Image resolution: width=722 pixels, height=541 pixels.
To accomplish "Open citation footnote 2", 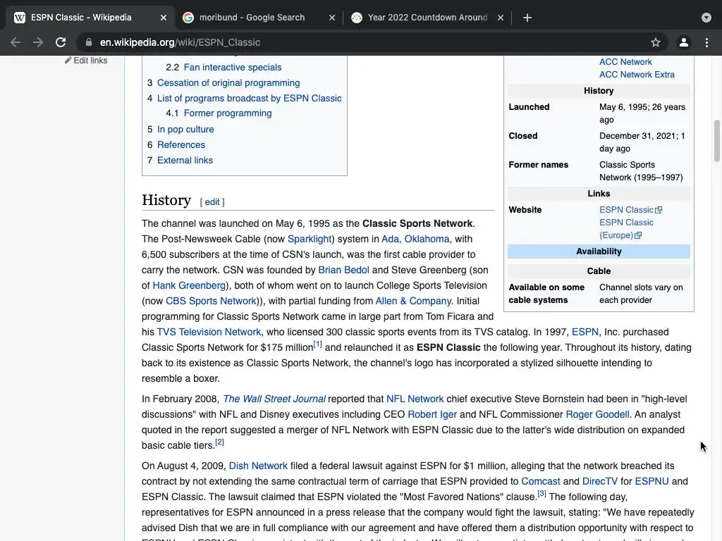I will point(220,442).
